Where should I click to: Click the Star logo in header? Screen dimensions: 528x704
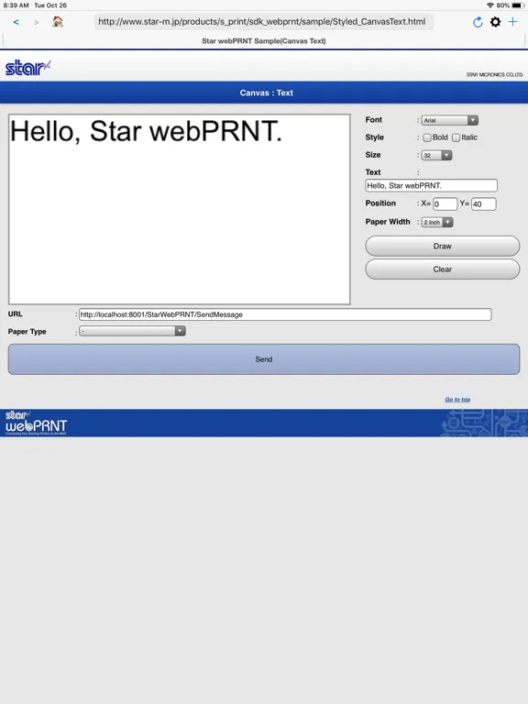27,67
